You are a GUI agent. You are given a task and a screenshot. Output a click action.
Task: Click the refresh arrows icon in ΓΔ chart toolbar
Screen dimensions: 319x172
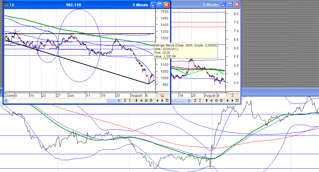(x=125, y=100)
